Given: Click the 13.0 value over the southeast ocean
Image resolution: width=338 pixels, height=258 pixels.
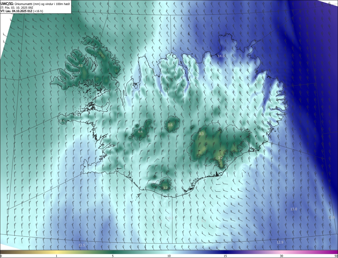Looking at the screenshot, I should click(294, 209).
